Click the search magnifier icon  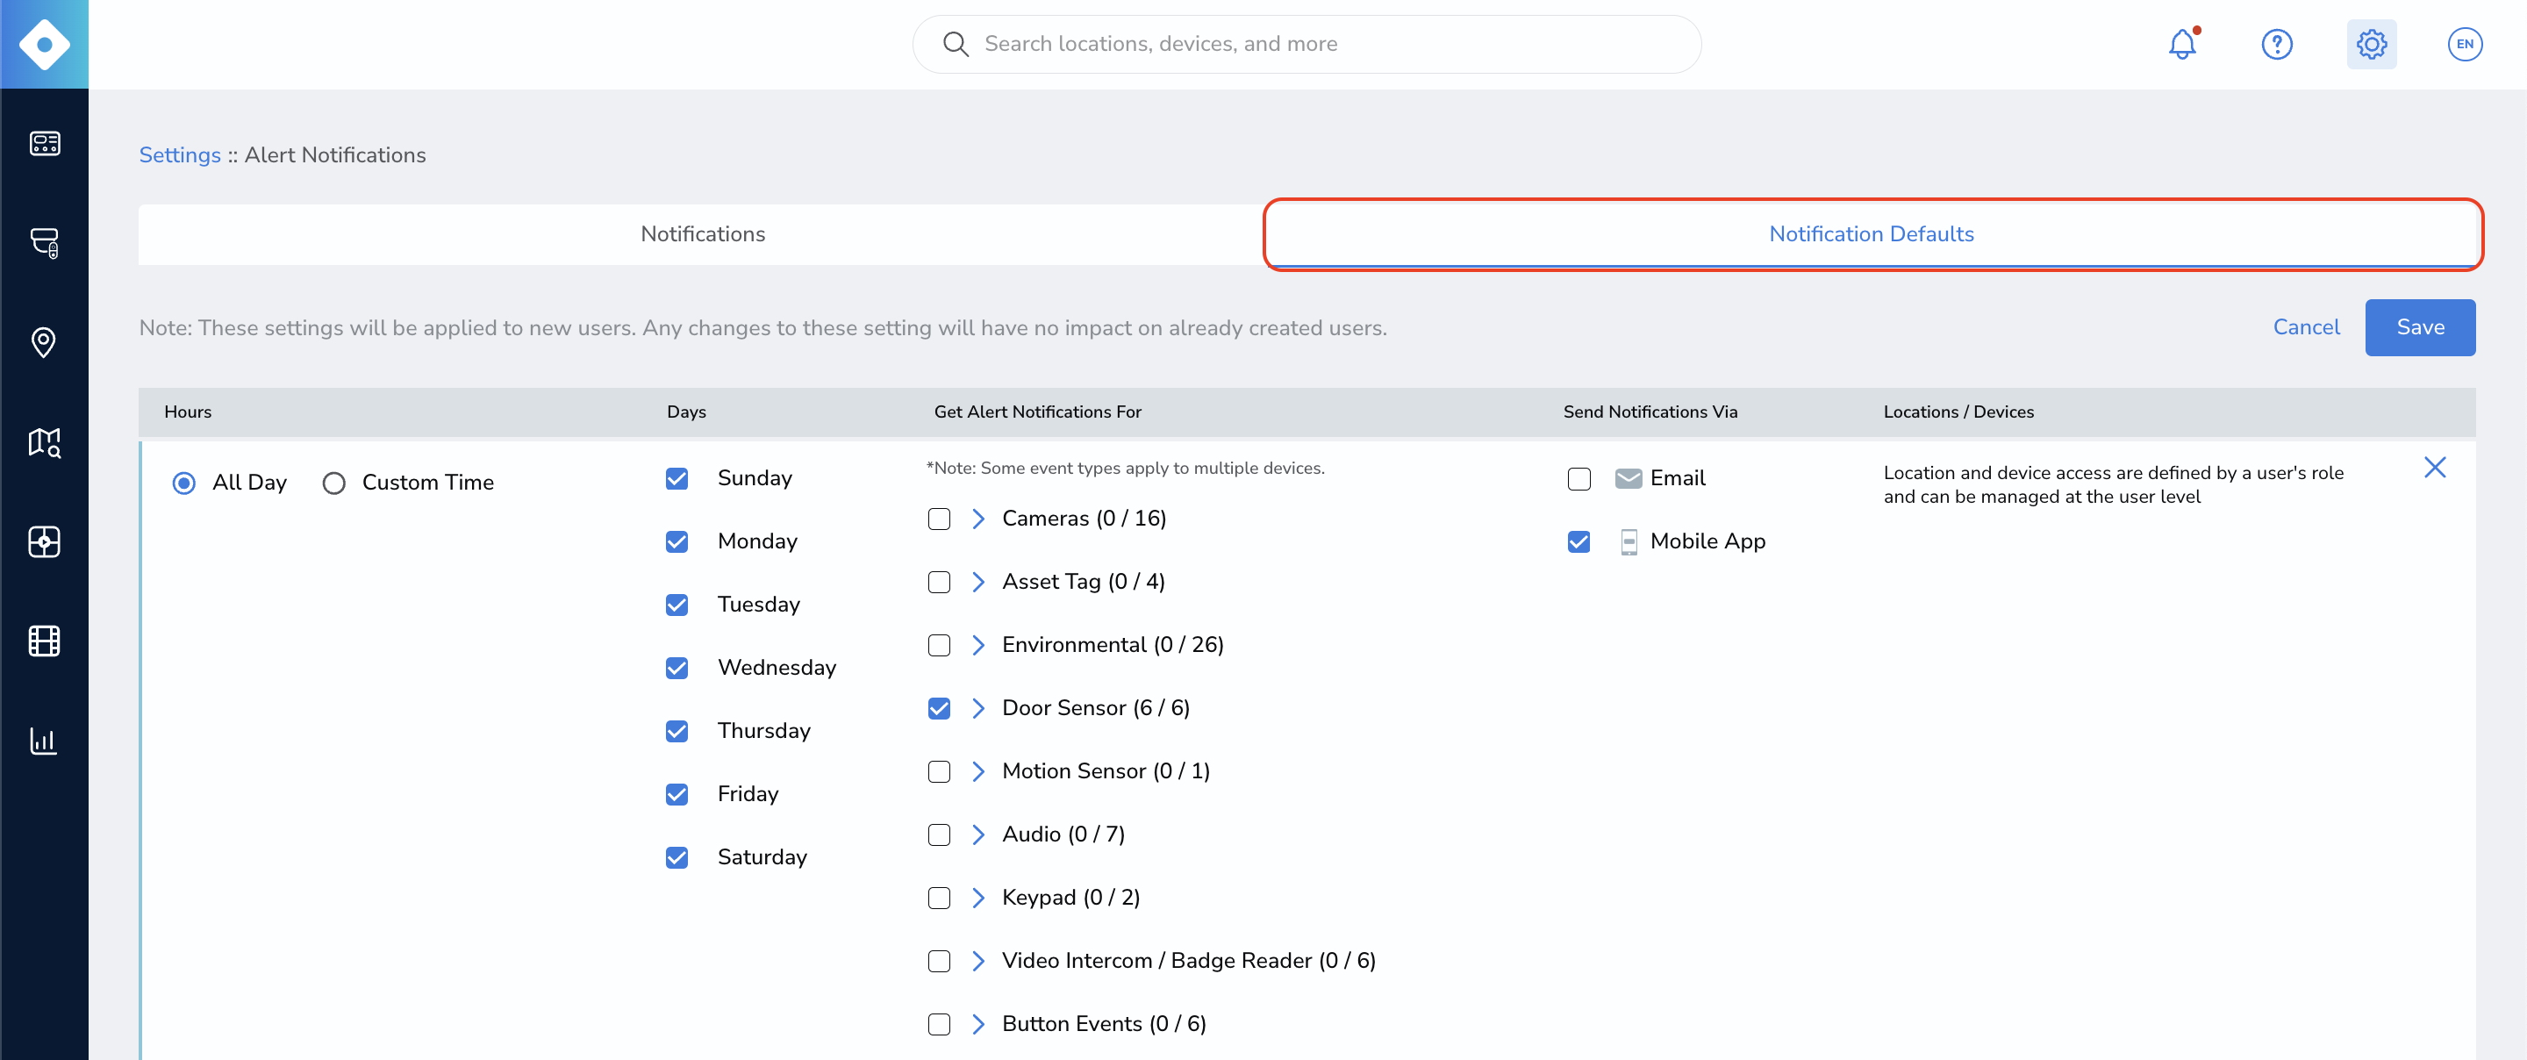956,44
